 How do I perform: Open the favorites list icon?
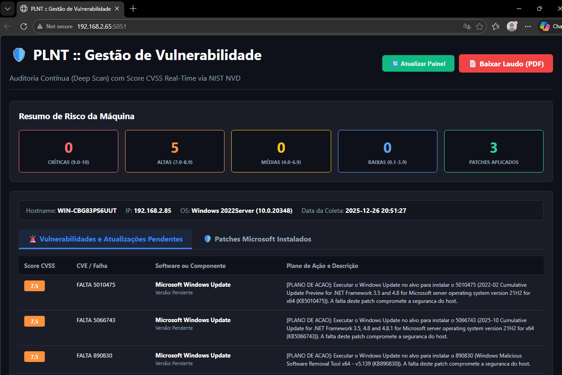[x=496, y=26]
